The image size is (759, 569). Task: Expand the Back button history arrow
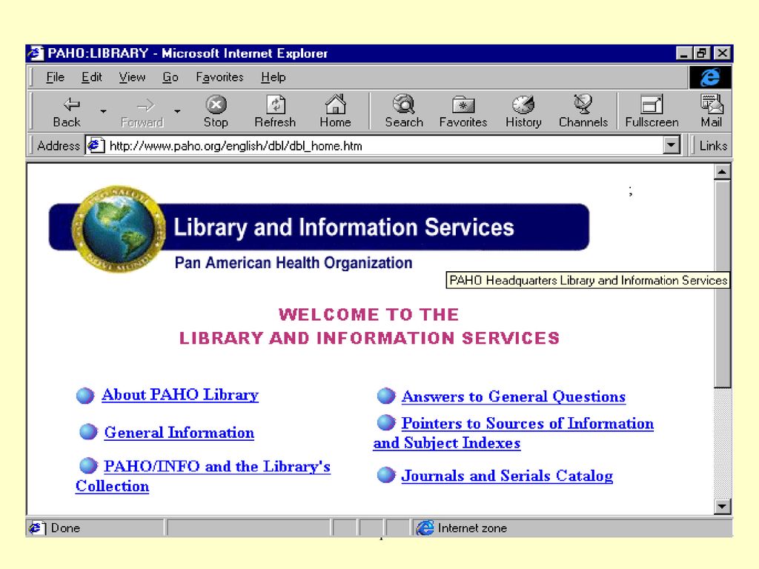point(103,112)
